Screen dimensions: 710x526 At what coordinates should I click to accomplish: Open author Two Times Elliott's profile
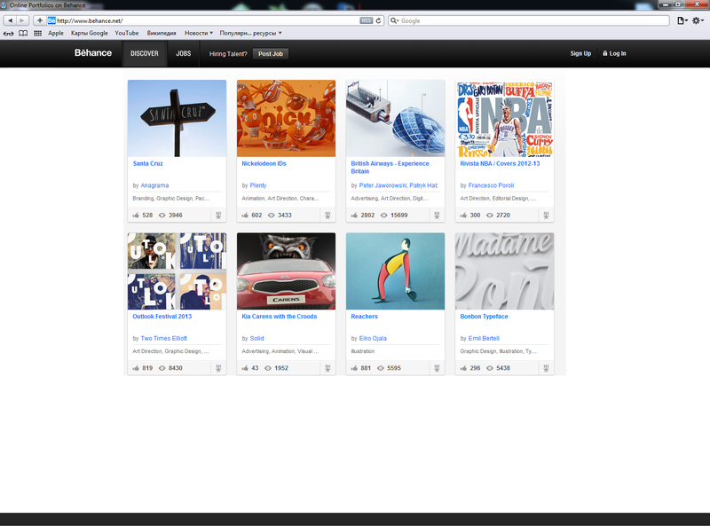tap(164, 338)
